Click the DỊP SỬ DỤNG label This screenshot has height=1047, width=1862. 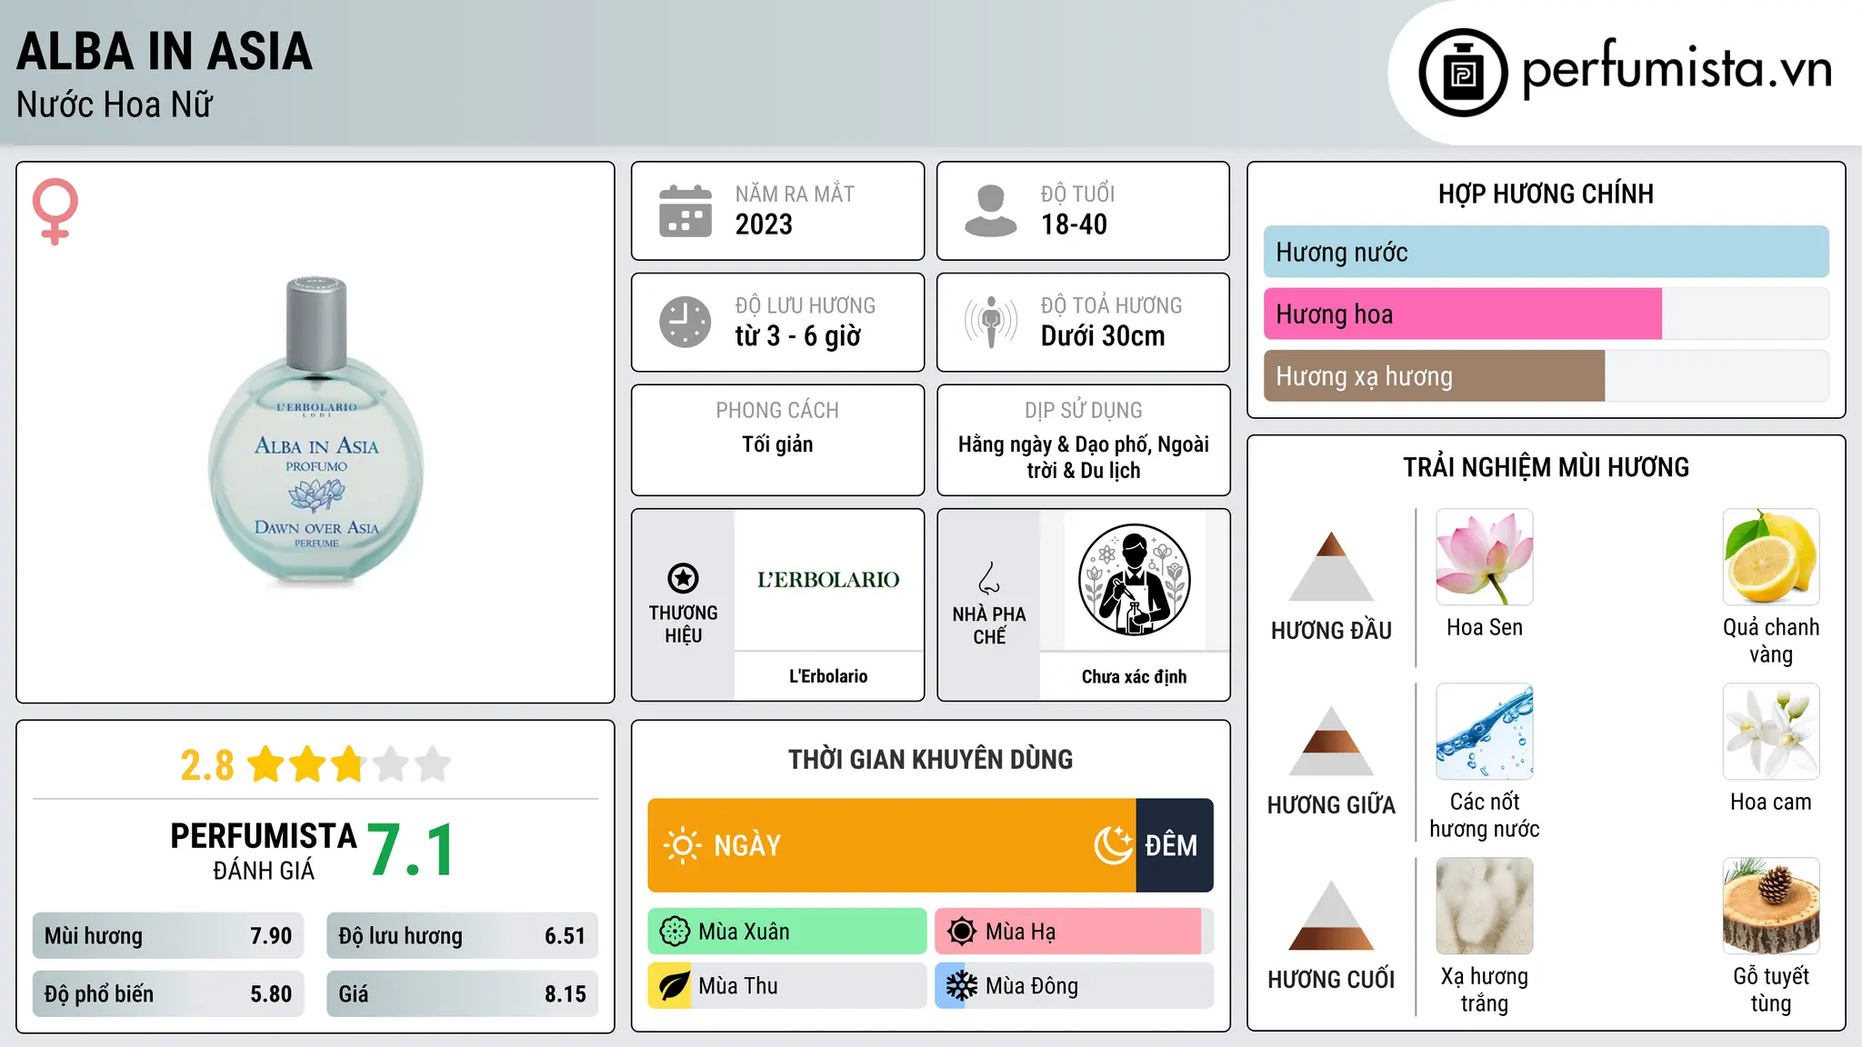click(x=1084, y=410)
